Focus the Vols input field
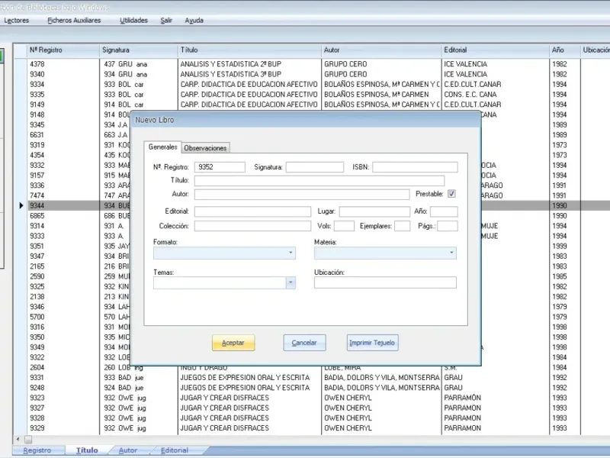Viewport: 610px width, 458px height. click(345, 226)
